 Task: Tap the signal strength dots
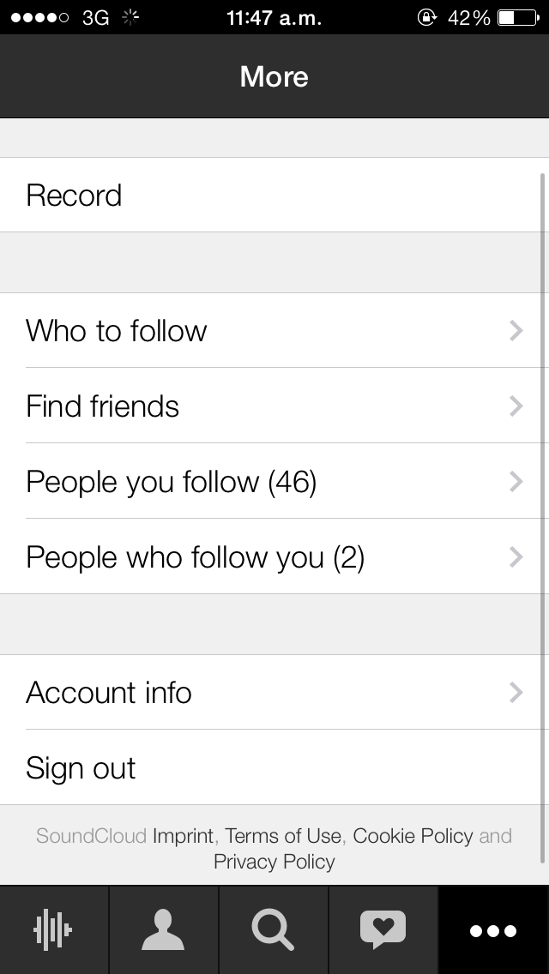pyautogui.click(x=39, y=17)
